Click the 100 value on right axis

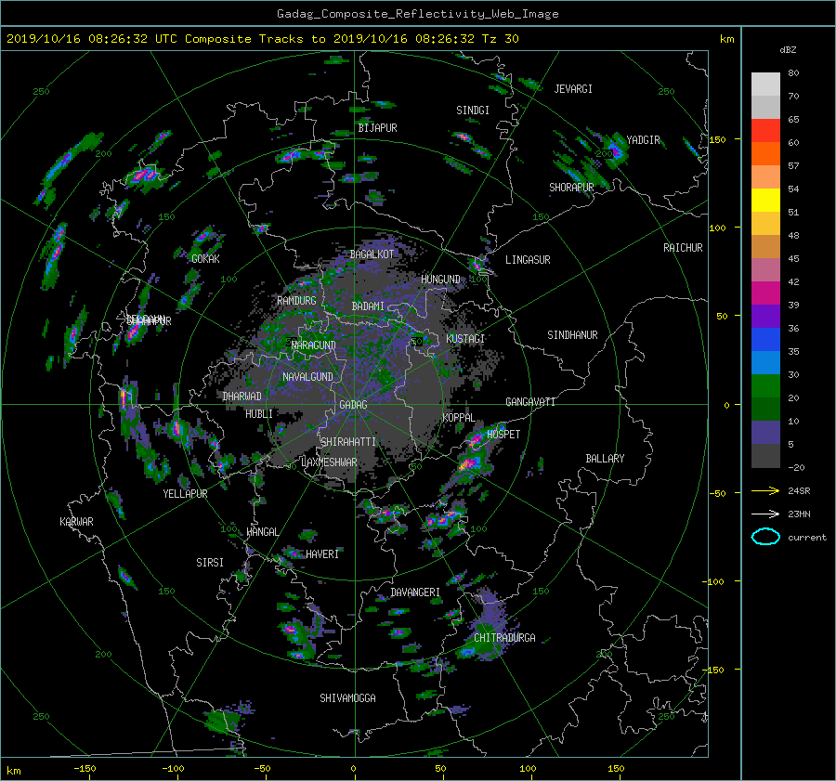(718, 228)
